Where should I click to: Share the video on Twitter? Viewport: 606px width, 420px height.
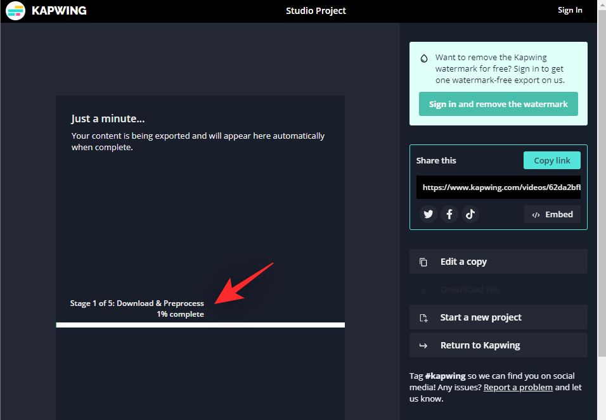[429, 214]
